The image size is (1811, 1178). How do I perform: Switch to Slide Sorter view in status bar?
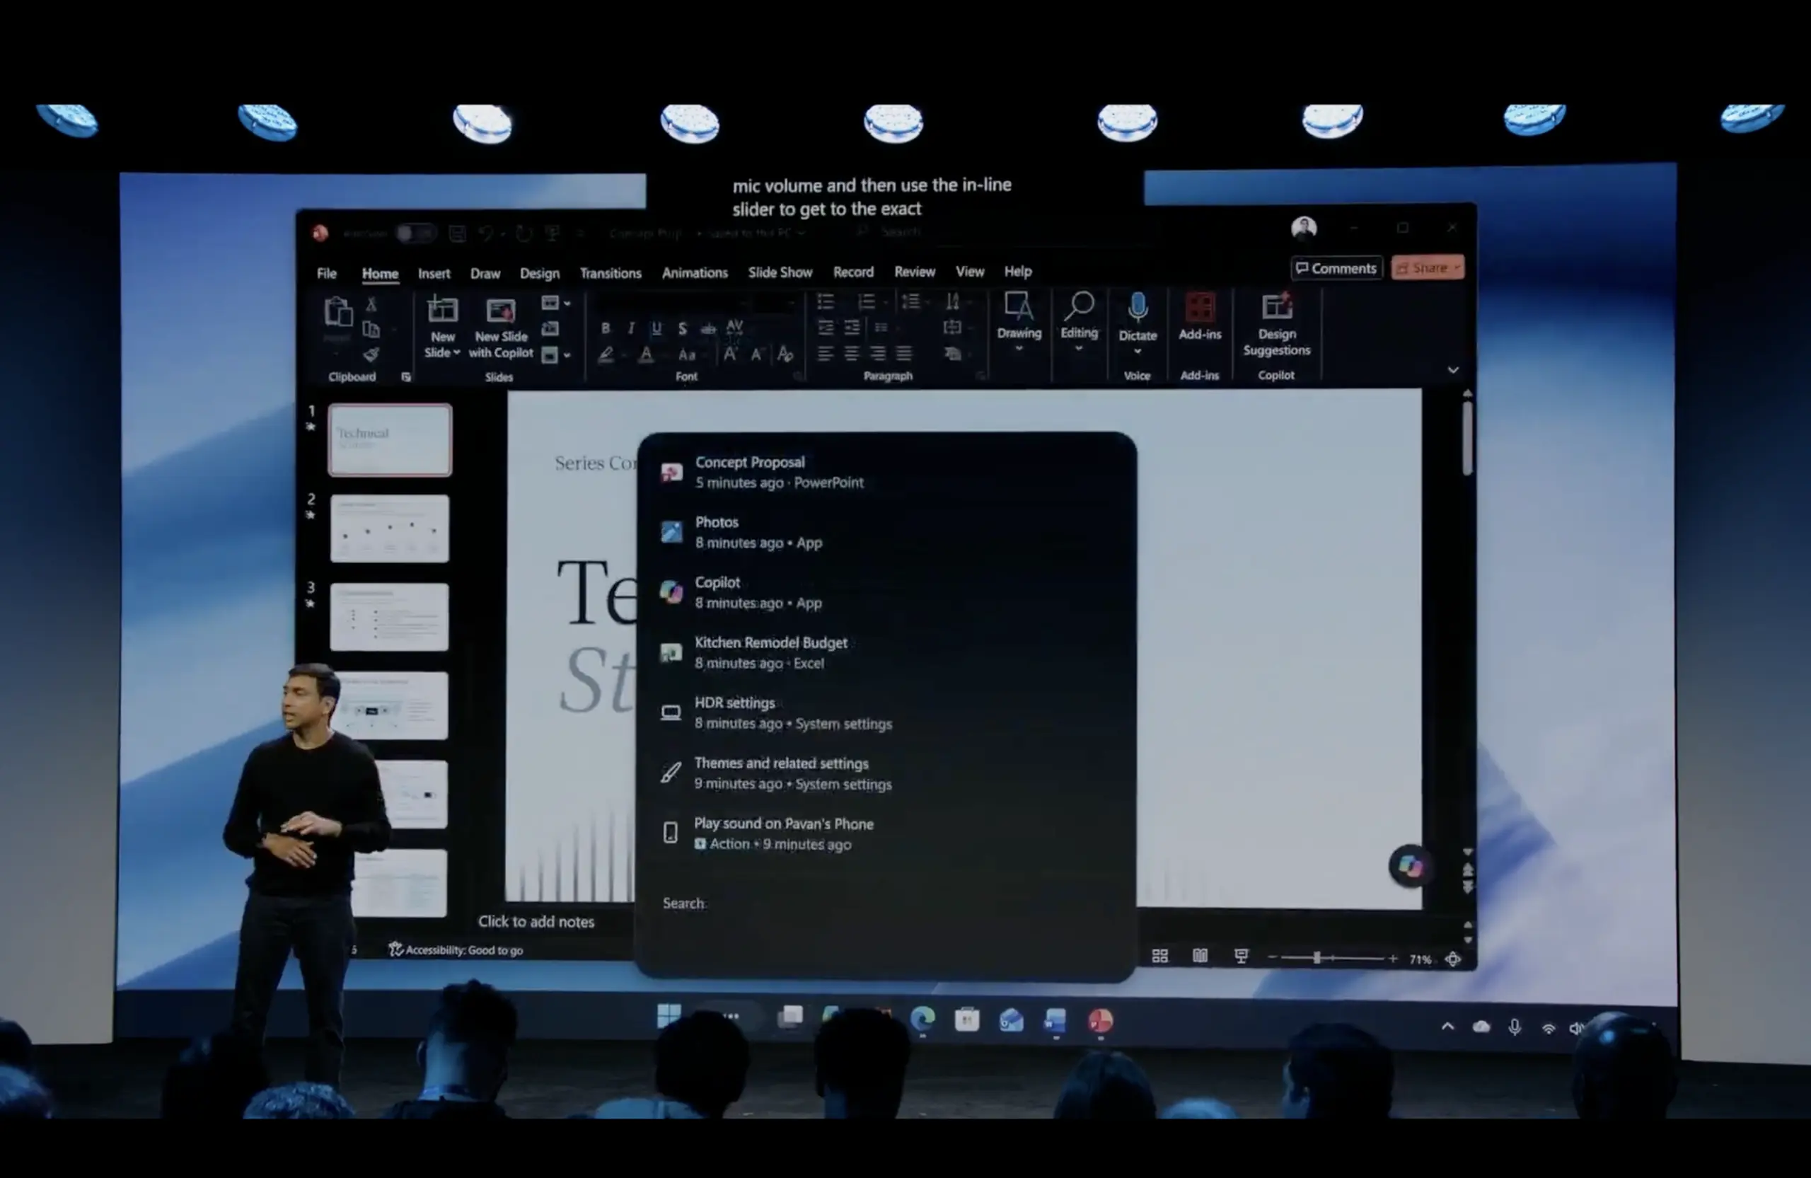(1159, 957)
